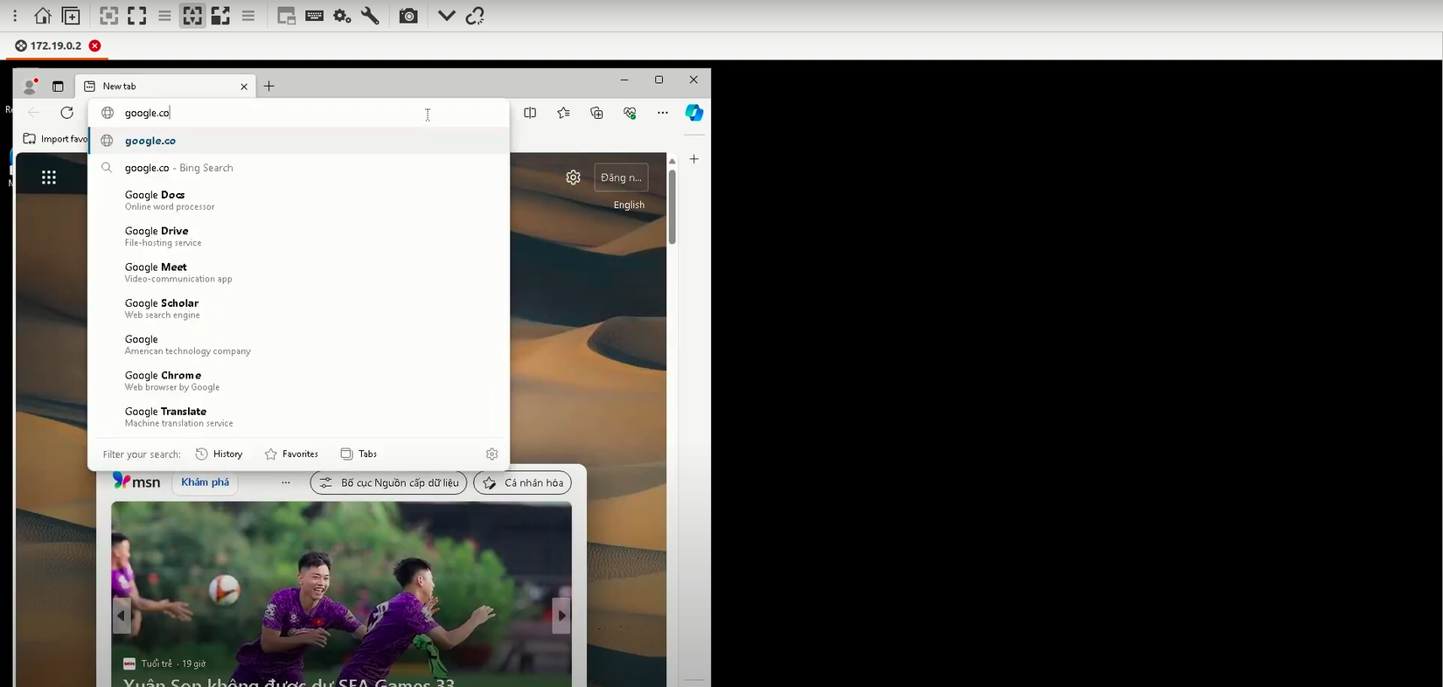The width and height of the screenshot is (1443, 687).
Task: Toggle the grab keyboard icon
Action: pyautogui.click(x=315, y=16)
